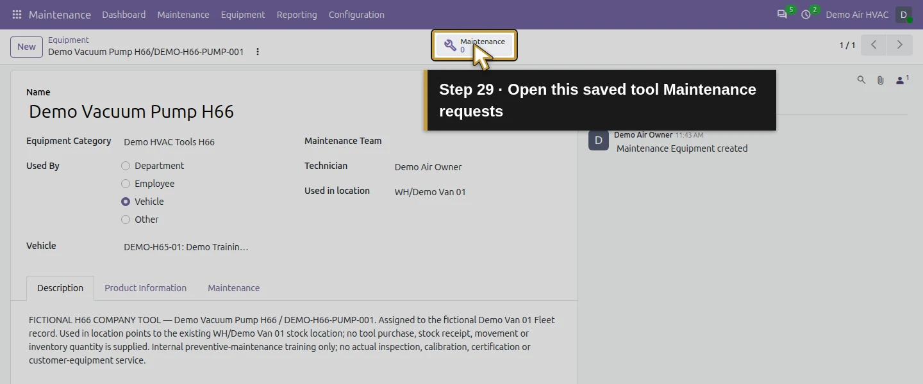Screen dimensions: 923x384
Task: Open the Maintenance wrench smart button
Action: click(474, 45)
